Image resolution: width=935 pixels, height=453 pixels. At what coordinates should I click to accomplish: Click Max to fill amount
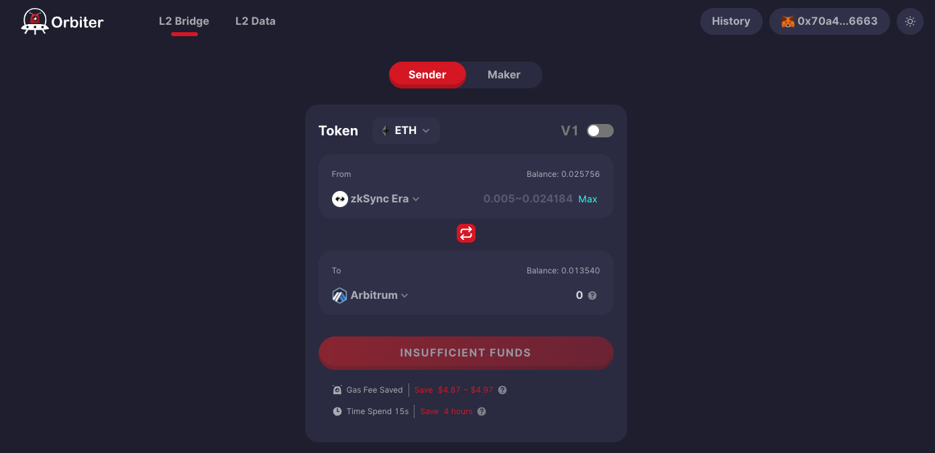pyautogui.click(x=588, y=199)
